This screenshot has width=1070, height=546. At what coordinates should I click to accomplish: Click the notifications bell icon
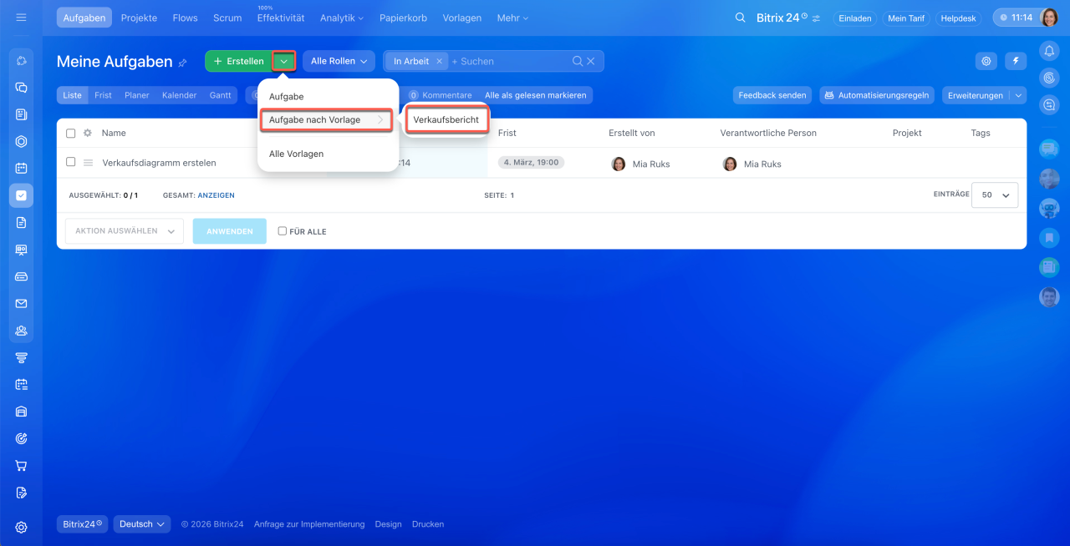coord(1049,52)
